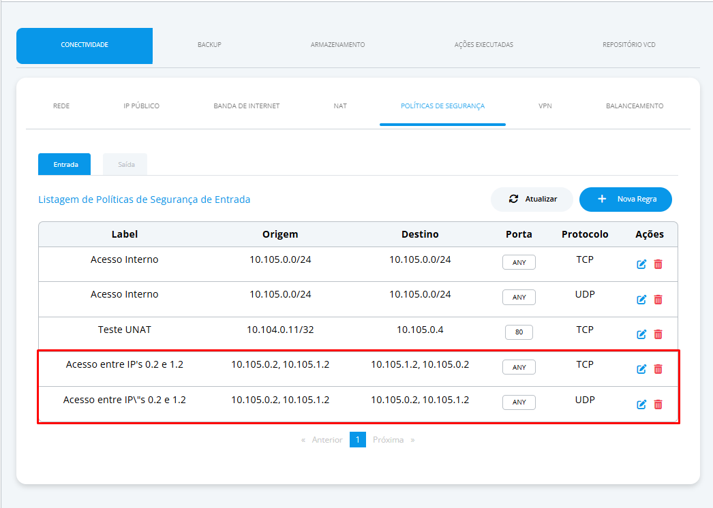Click origin 10.104.0.11/32

pos(280,330)
